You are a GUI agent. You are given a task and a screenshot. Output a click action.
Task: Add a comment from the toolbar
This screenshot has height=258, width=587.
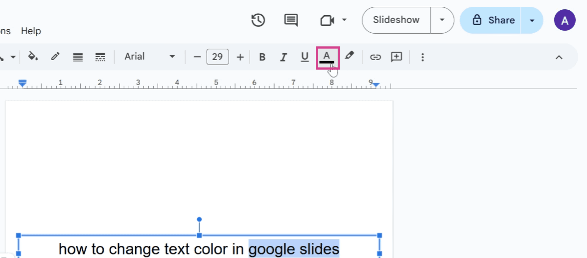[x=397, y=57]
